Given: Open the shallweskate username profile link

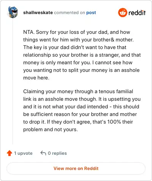Looking at the screenshot, I should (x=38, y=13).
